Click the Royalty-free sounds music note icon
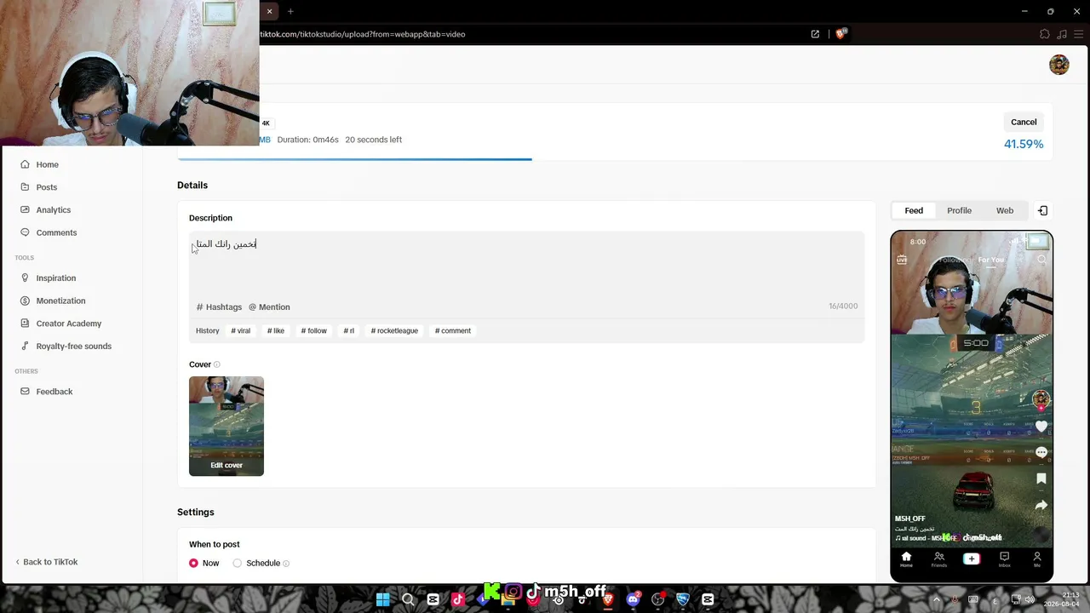 click(x=25, y=347)
